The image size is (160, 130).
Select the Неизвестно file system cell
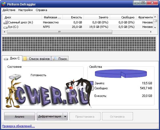tap(51, 22)
